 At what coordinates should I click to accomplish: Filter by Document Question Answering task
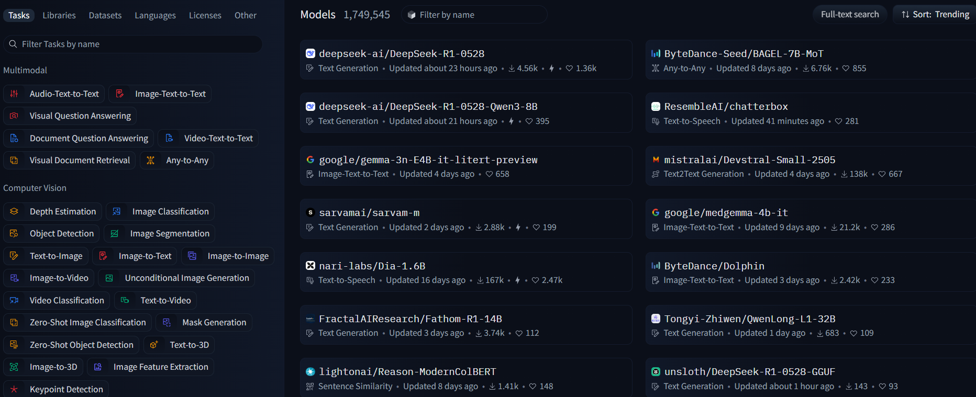tap(79, 138)
